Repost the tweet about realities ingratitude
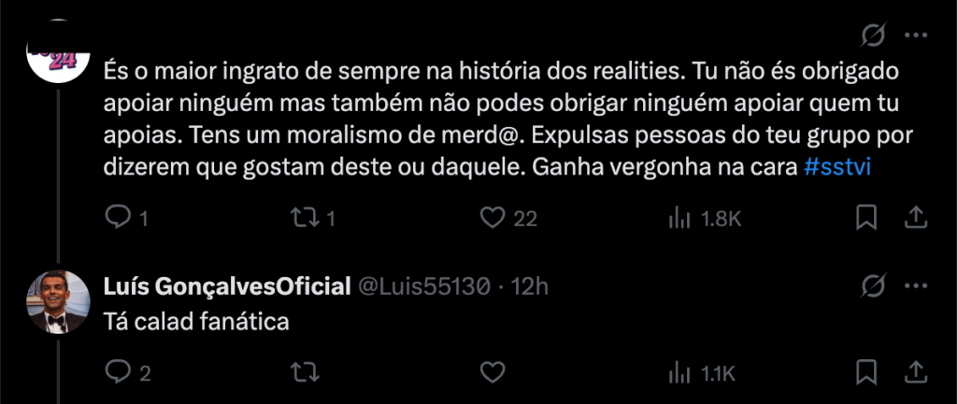 click(303, 218)
